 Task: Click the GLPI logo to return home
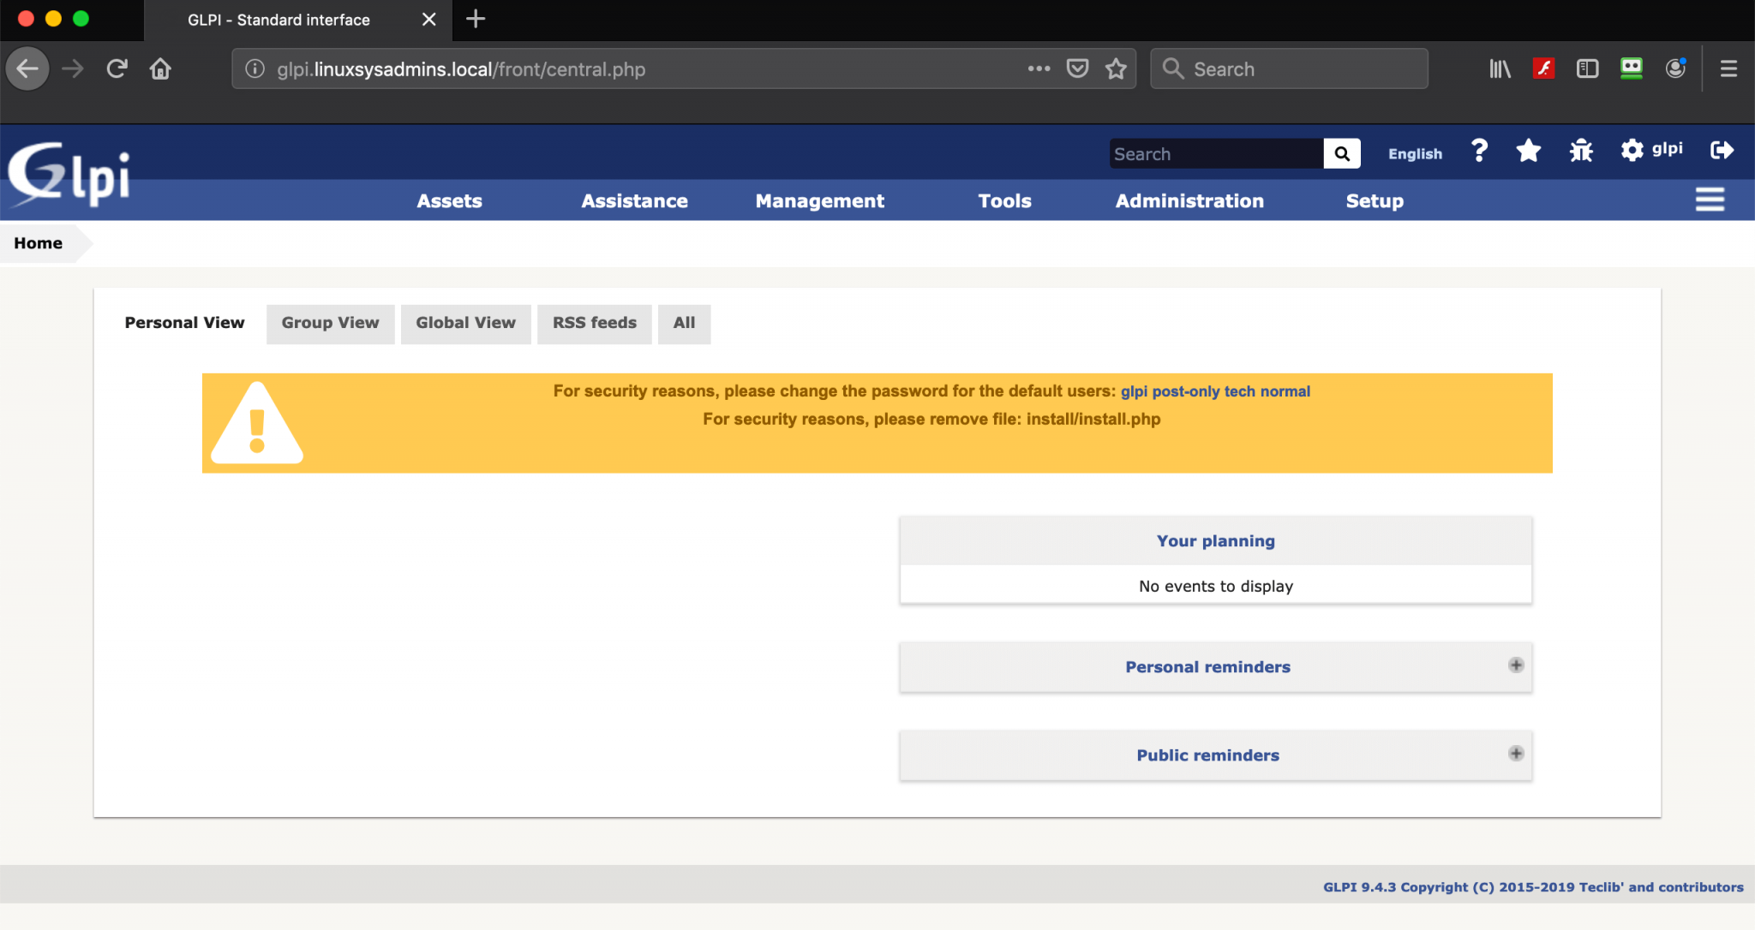coord(67,171)
